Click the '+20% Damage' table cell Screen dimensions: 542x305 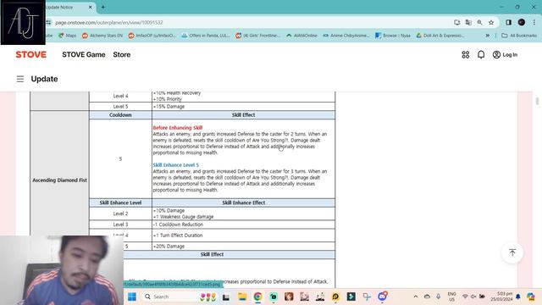243,247
